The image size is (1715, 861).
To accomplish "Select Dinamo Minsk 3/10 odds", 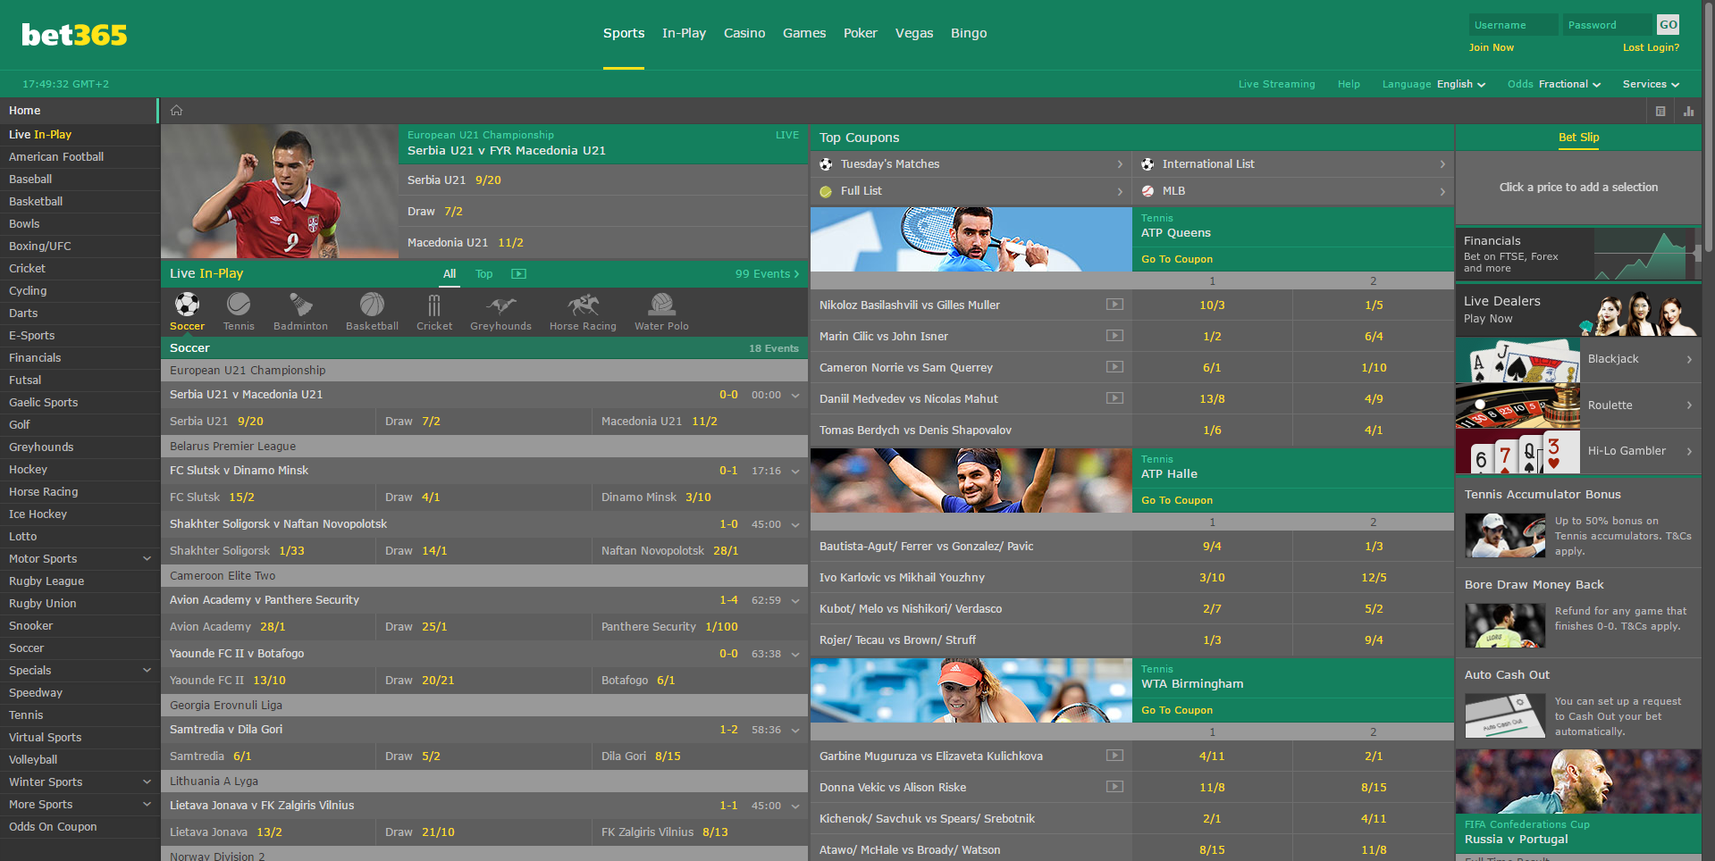I will coord(700,497).
